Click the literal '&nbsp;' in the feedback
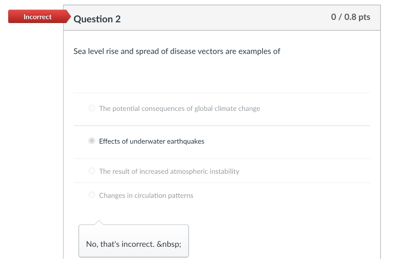The height and width of the screenshot is (259, 394). [169, 244]
